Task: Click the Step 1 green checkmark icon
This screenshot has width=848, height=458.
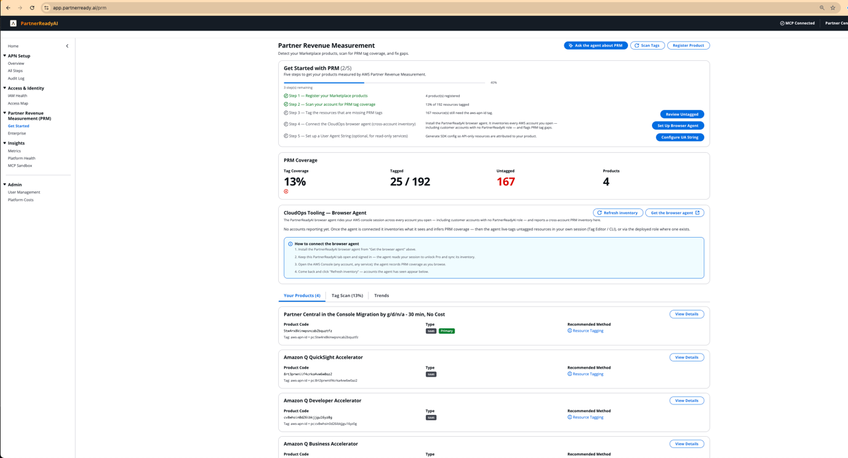Action: (286, 96)
